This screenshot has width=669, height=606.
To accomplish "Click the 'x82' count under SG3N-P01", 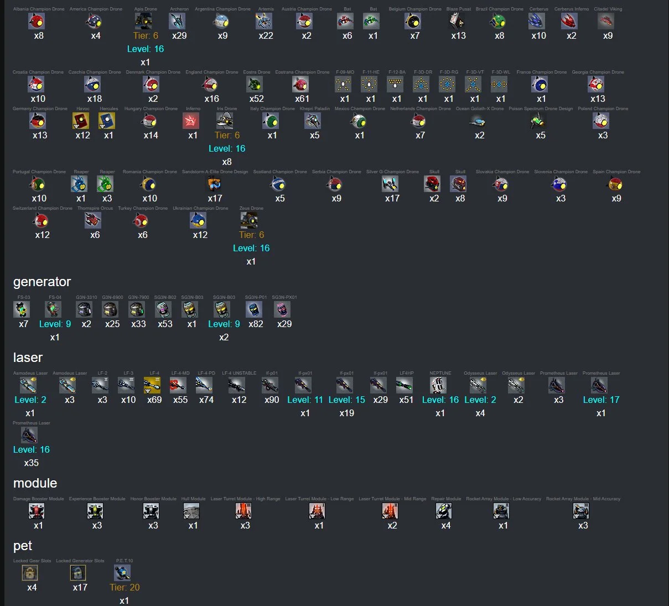I will point(256,324).
